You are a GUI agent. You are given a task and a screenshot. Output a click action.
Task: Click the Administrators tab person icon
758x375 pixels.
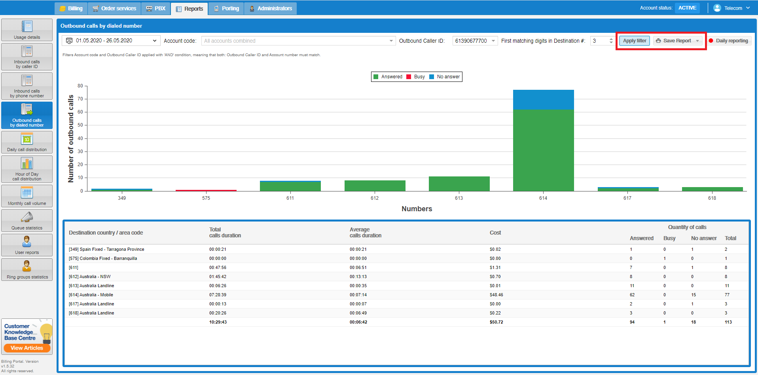click(252, 9)
